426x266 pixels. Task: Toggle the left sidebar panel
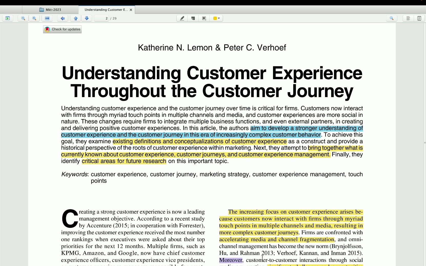tap(8, 18)
